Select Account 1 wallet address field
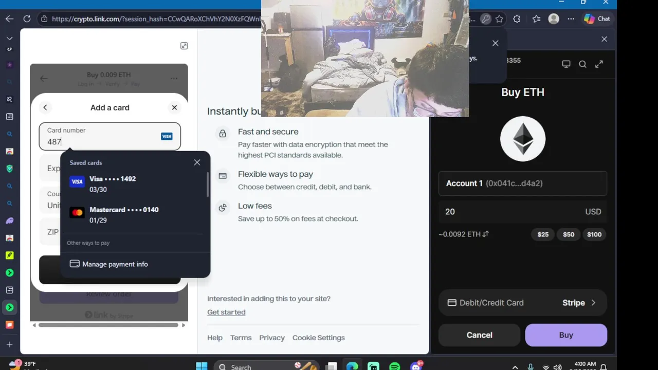 [523, 183]
